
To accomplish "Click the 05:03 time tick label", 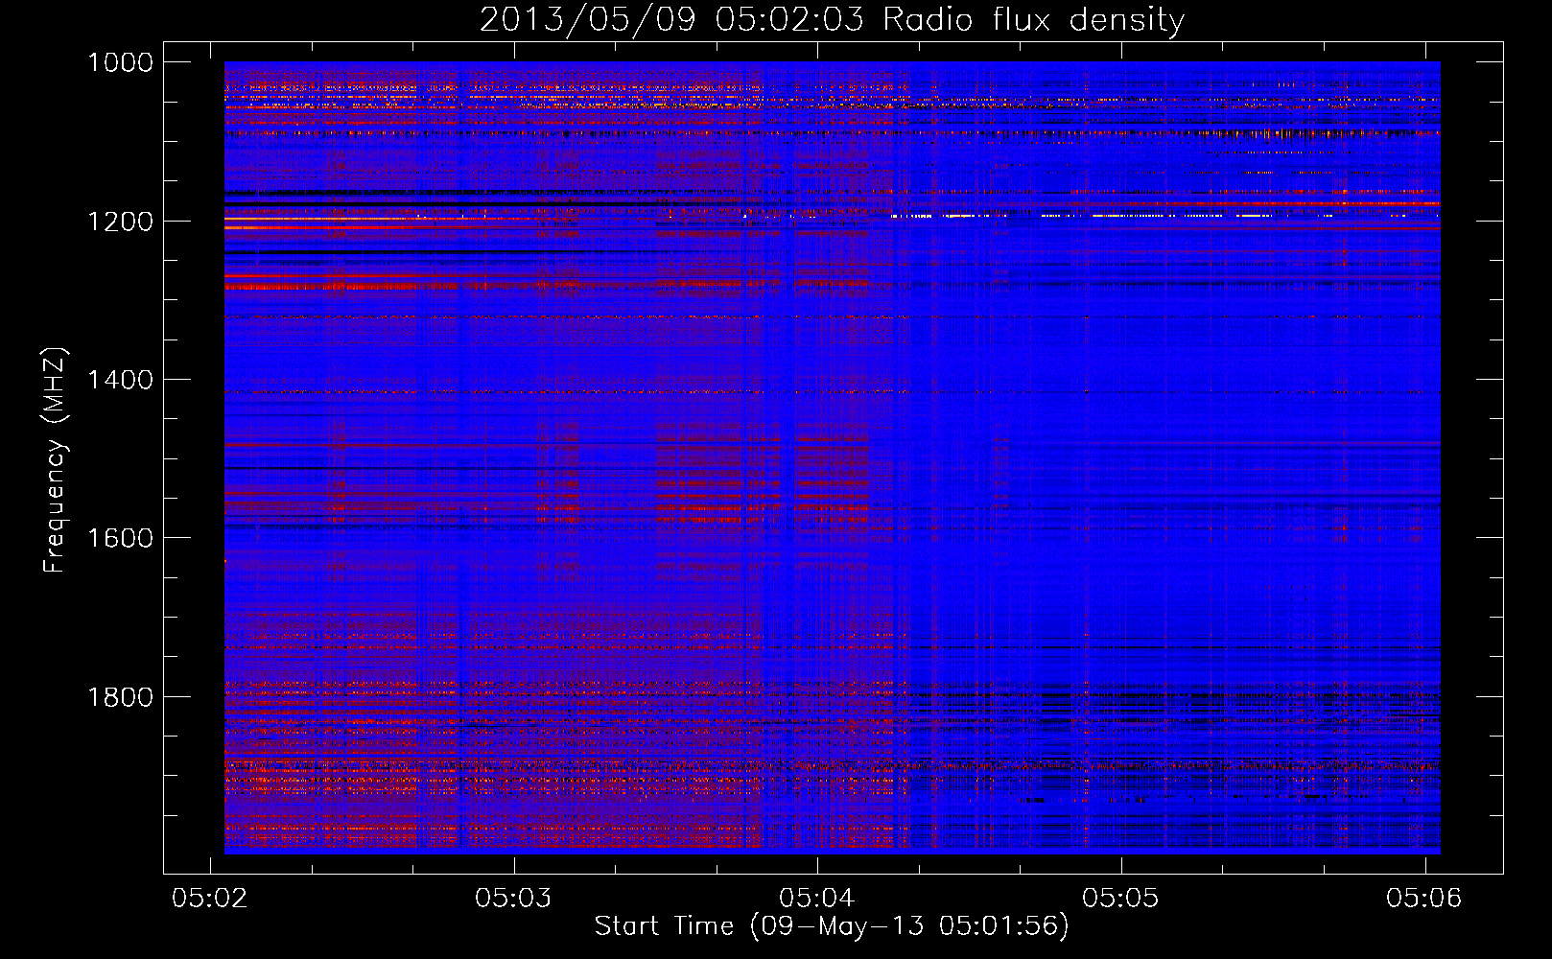I will click(514, 898).
